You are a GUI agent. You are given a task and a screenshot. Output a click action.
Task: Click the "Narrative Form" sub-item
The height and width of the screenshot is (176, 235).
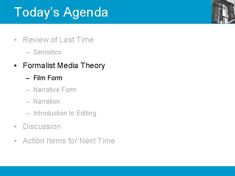(x=55, y=90)
